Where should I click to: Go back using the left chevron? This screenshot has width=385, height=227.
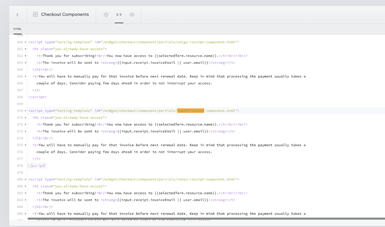point(18,15)
